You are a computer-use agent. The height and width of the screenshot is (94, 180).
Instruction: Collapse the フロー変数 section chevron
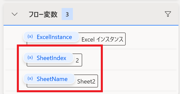pos(15,14)
